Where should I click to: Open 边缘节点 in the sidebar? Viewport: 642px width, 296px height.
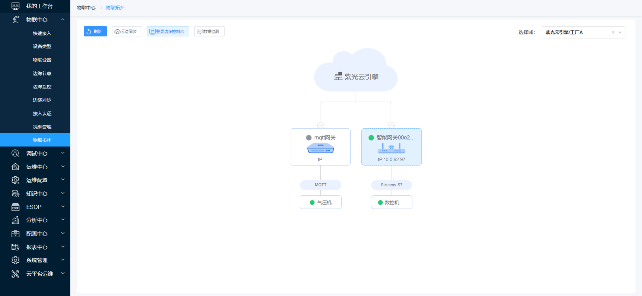pyautogui.click(x=42, y=73)
